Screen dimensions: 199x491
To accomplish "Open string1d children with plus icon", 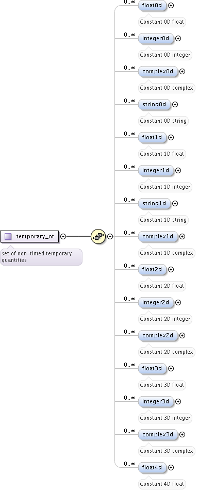I will [175, 204].
